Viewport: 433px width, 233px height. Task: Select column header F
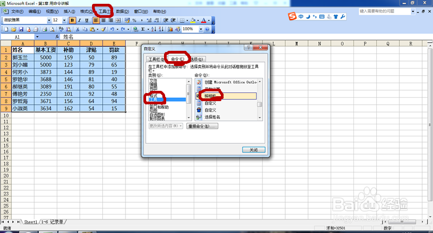137,44
